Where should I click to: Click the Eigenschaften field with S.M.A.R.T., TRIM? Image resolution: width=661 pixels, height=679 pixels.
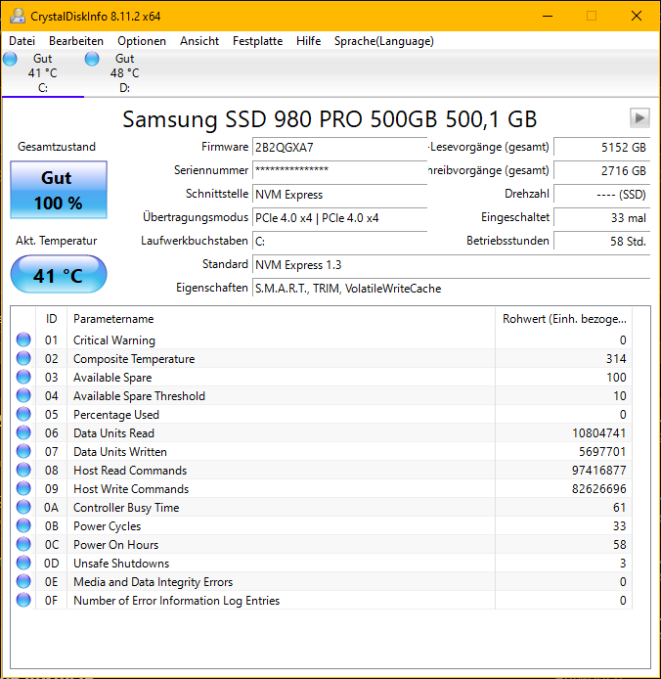click(451, 288)
